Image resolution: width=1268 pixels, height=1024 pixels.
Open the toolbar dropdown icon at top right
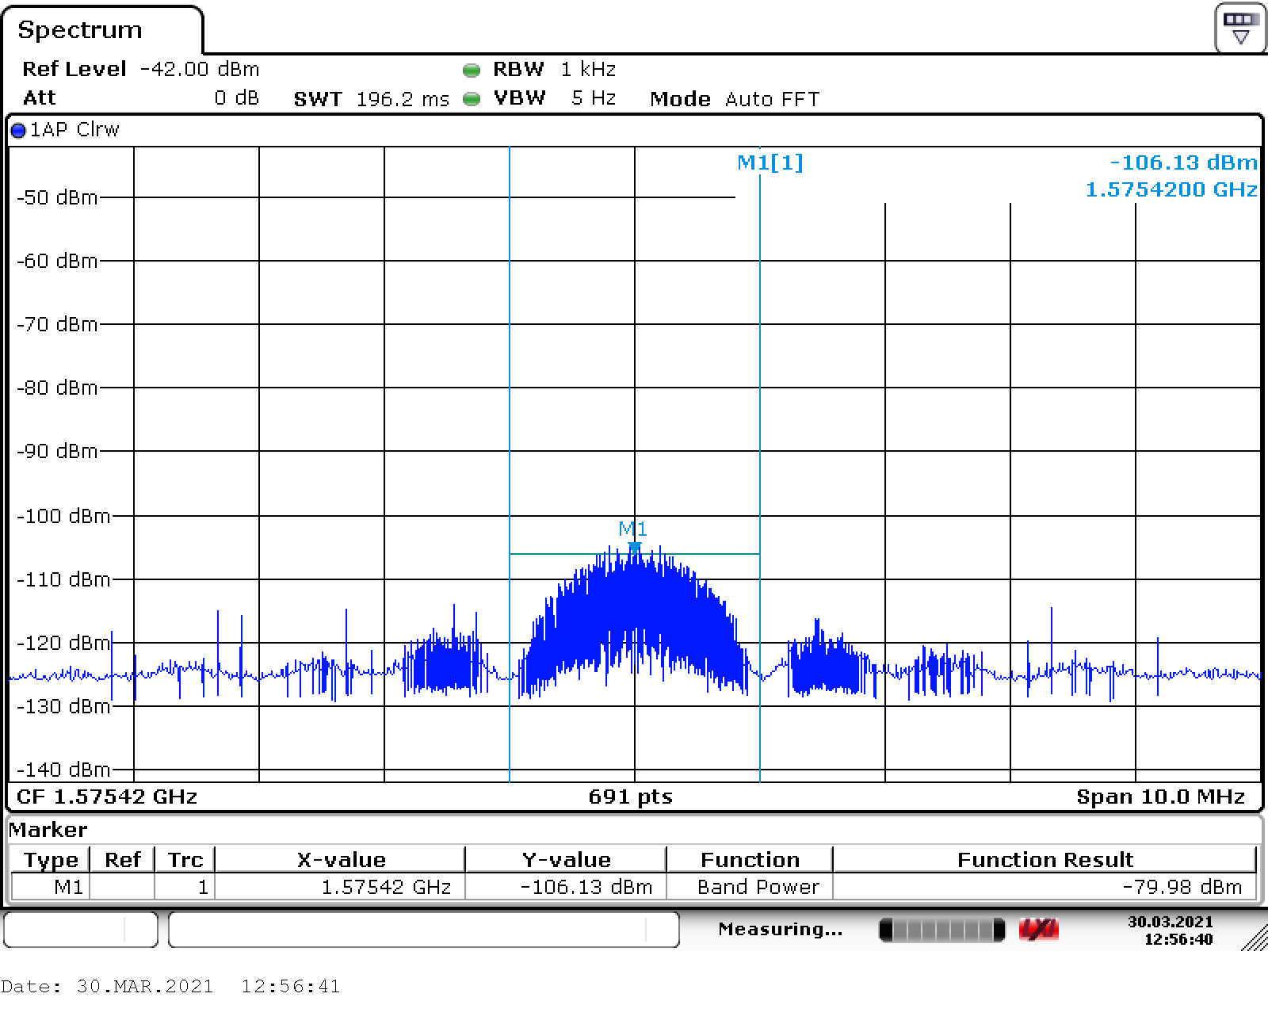tap(1240, 28)
